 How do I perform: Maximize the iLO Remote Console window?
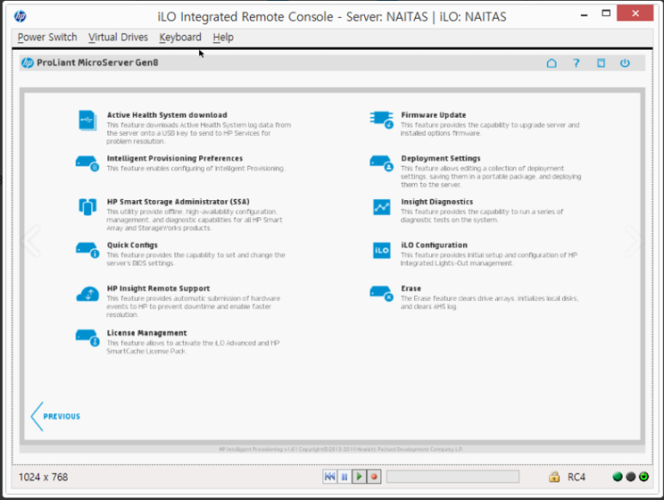pos(606,14)
